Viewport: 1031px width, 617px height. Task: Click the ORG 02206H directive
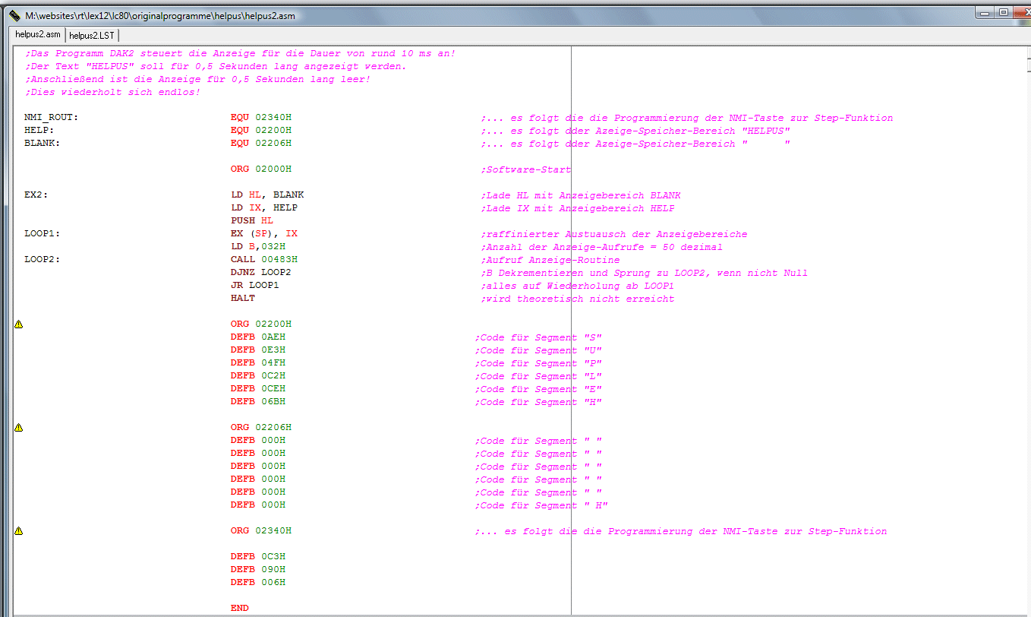click(261, 428)
